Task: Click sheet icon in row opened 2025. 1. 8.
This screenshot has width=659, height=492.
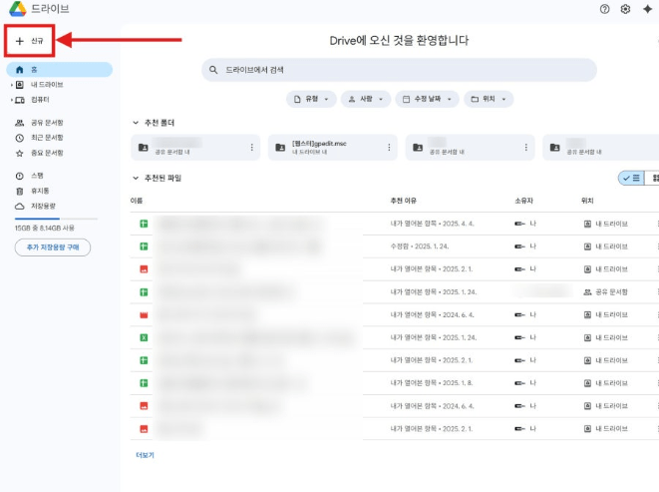Action: [x=144, y=383]
